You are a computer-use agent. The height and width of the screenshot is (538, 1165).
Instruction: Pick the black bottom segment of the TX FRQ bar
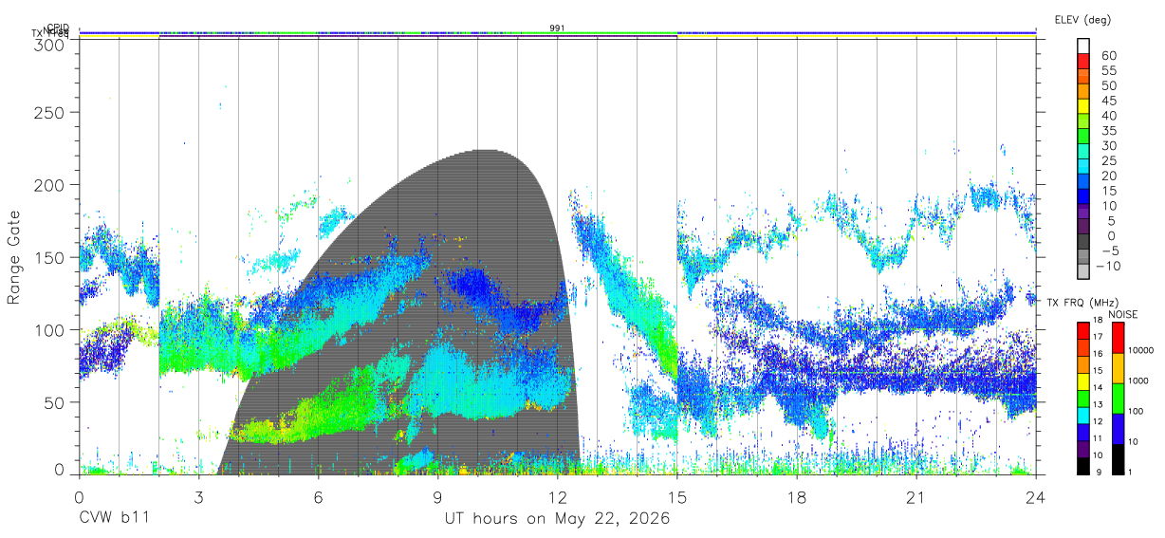tap(1083, 466)
